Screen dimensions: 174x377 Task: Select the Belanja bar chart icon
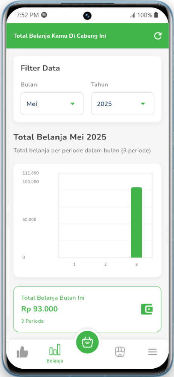coord(55,349)
